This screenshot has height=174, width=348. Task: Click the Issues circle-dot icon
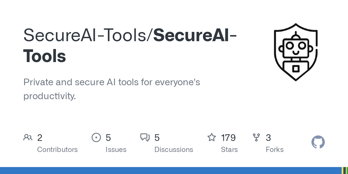click(96, 137)
